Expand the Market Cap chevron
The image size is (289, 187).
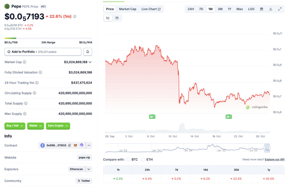coord(90,62)
